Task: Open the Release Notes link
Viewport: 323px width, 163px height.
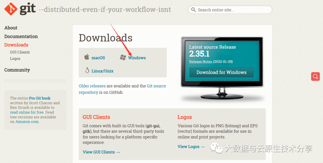Action: pyautogui.click(x=201, y=62)
